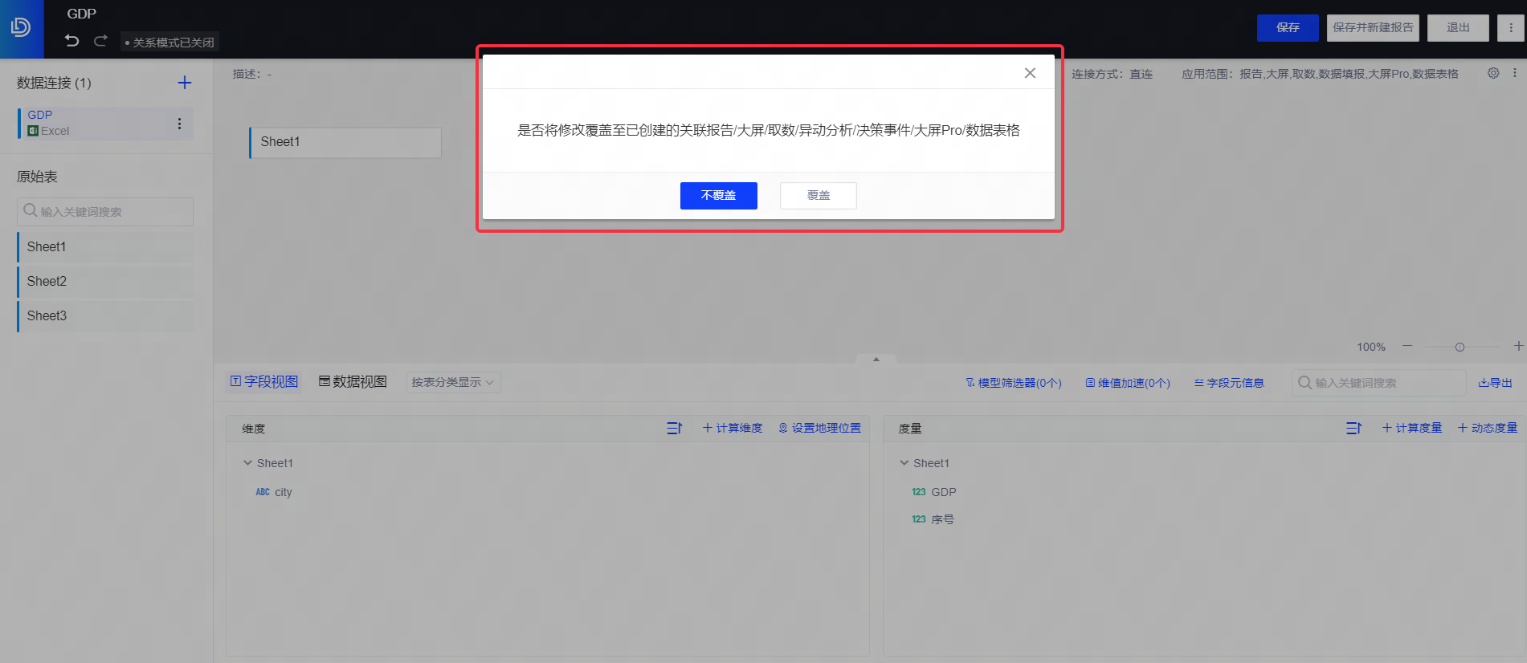Click the original table keyword search field
This screenshot has width=1527, height=663.
[105, 212]
